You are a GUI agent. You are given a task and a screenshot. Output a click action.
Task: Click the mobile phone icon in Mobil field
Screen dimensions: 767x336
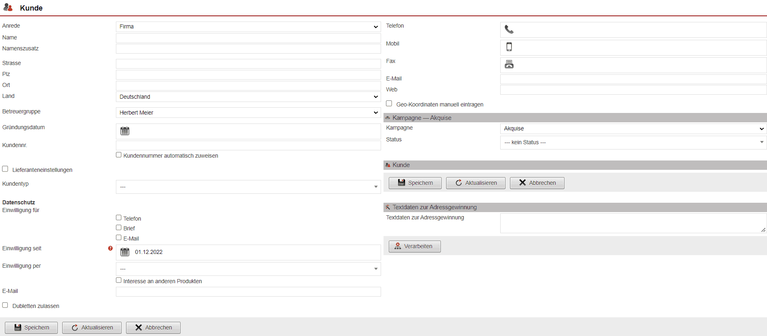509,47
